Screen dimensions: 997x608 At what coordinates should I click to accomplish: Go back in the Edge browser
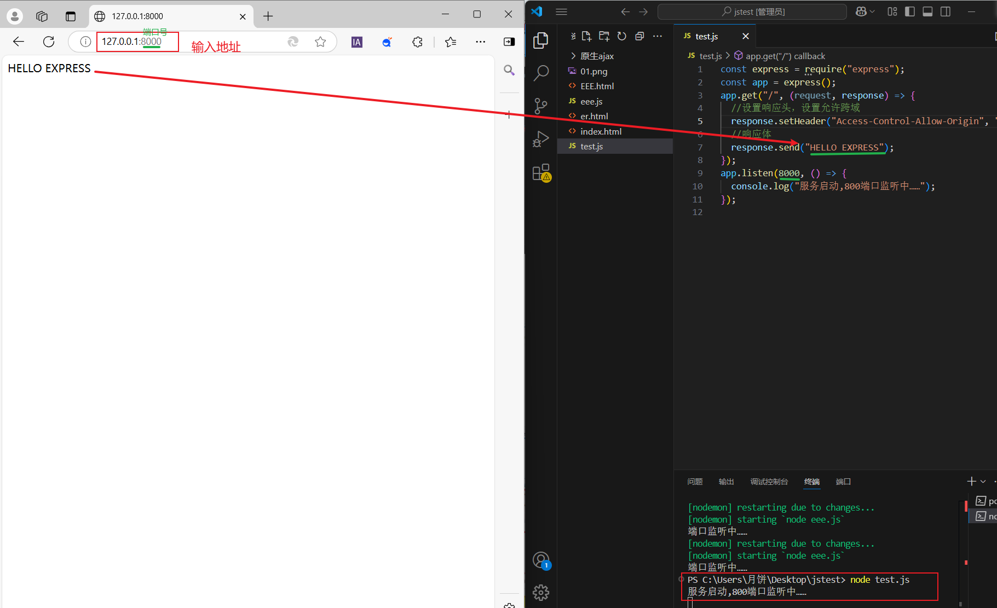click(x=19, y=42)
